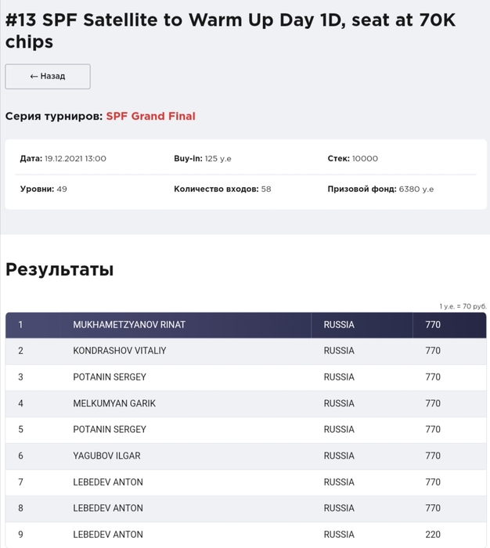Select first-place row MUKHAMETZYANOV RINAT

pos(129,325)
